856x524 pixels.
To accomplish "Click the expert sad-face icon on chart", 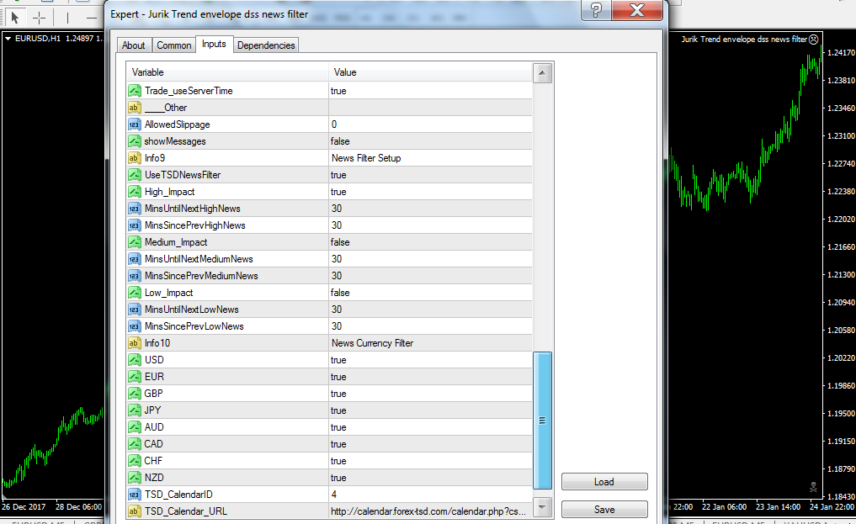I will click(x=813, y=40).
